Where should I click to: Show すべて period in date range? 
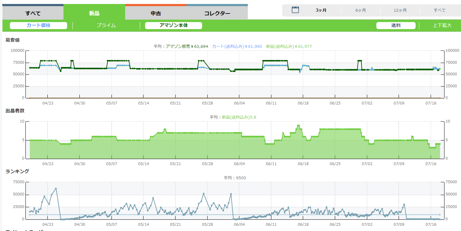[x=440, y=10]
